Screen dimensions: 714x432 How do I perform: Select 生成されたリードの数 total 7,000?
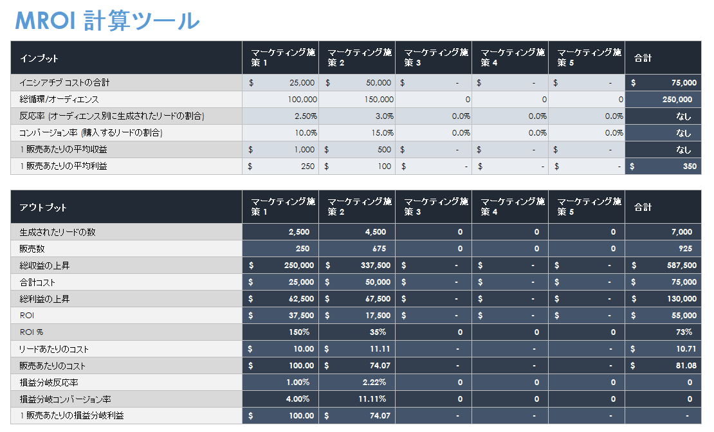point(663,232)
